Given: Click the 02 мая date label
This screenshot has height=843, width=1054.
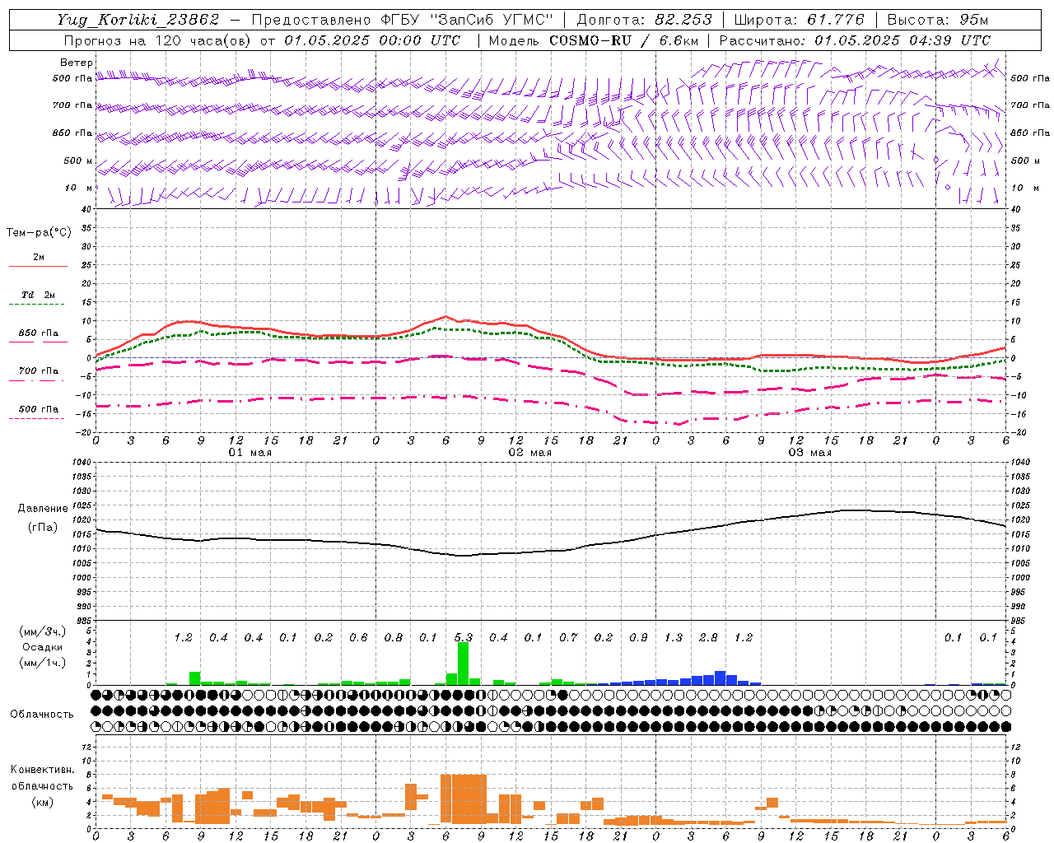Looking at the screenshot, I should point(530,453).
